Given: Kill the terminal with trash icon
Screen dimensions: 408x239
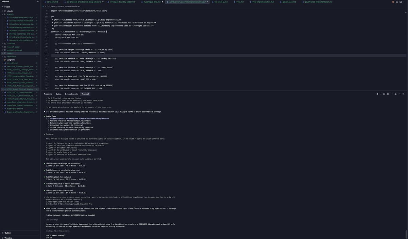Looking at the screenshot, I should coord(388,94).
